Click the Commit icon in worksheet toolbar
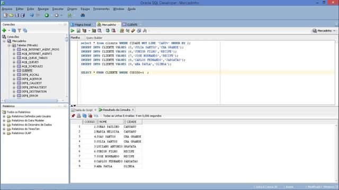Screen dimensions: 339x190 [x=108, y=31]
